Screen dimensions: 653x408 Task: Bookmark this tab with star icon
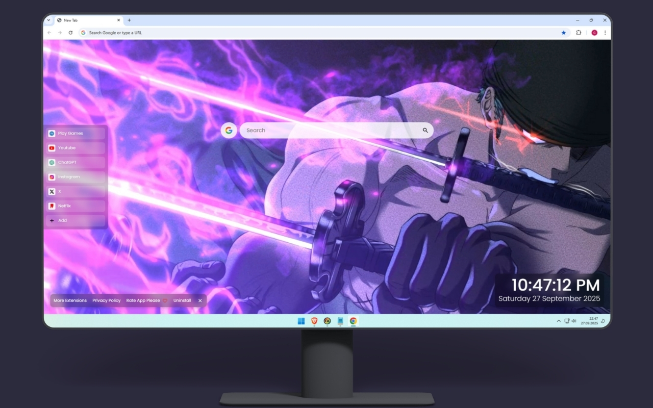pos(564,33)
